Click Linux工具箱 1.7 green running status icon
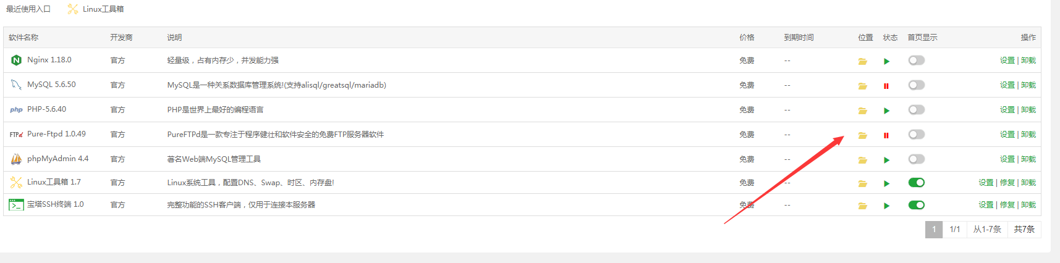The height and width of the screenshot is (263, 1060). (x=886, y=183)
